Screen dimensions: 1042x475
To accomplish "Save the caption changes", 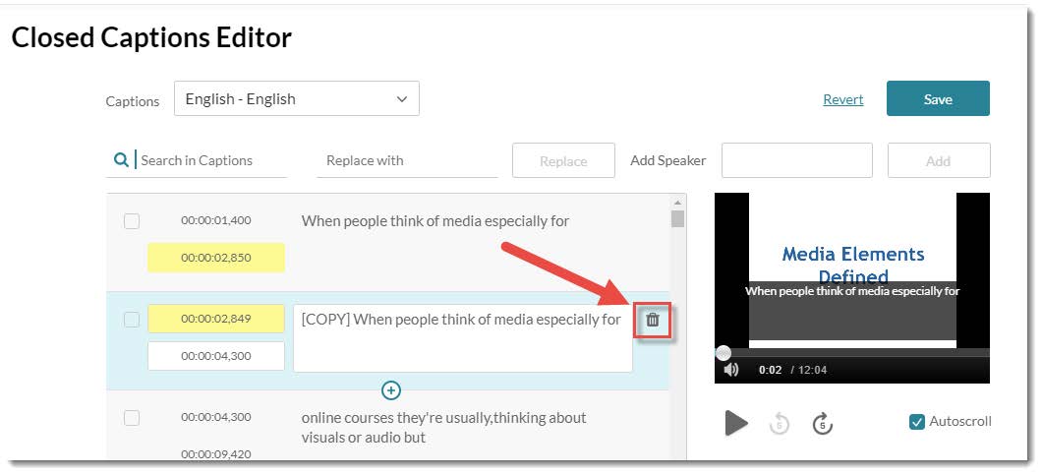I will coord(938,99).
